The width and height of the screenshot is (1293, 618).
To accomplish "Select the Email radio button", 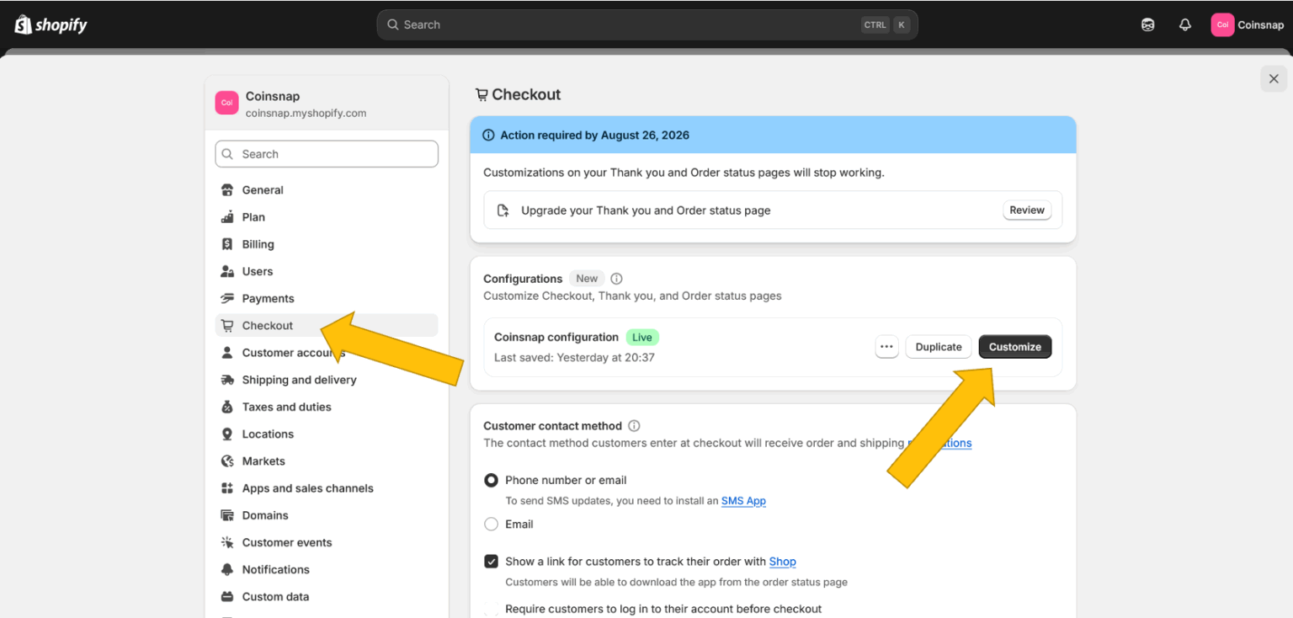I will [x=491, y=524].
